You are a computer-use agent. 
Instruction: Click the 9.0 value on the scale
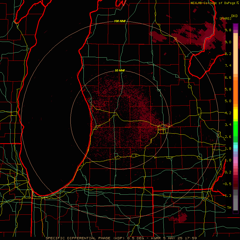click(x=228, y=42)
